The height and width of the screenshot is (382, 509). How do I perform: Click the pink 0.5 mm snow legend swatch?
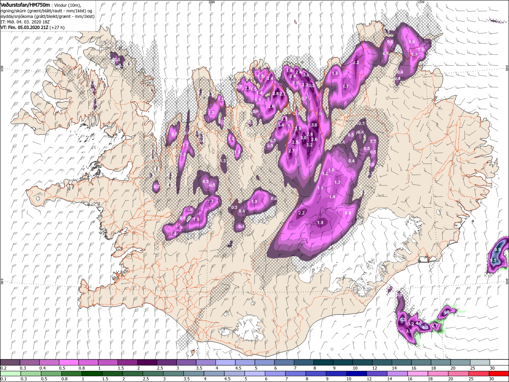tap(68, 363)
